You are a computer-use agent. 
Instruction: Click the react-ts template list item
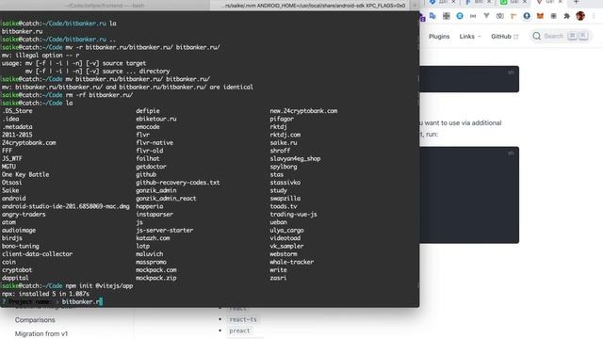point(243,319)
